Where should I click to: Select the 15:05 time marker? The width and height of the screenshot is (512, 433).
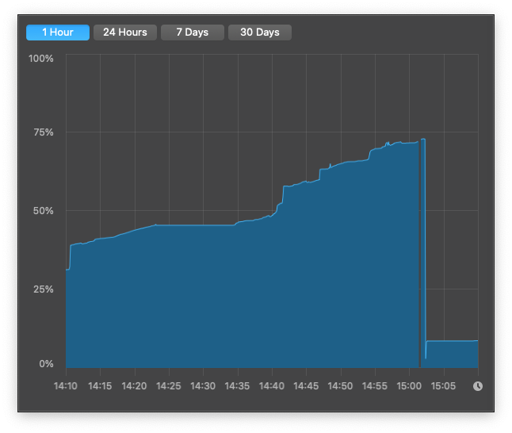coord(443,386)
